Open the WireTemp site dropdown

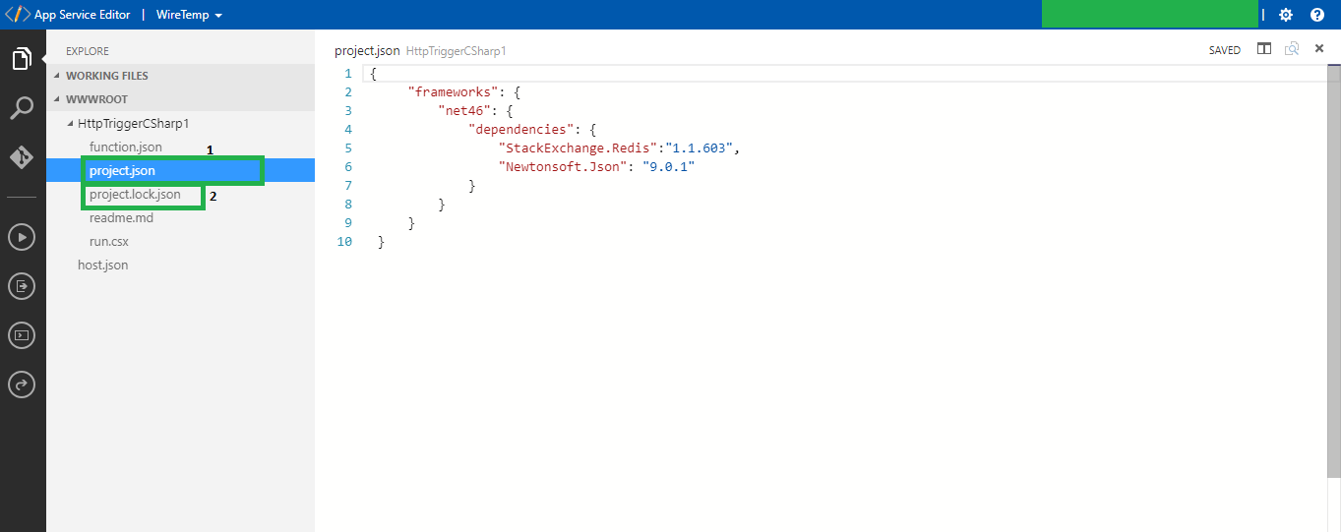click(x=189, y=15)
